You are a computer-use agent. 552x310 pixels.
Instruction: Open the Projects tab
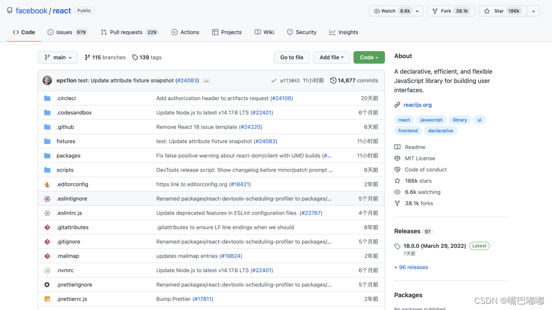point(227,32)
